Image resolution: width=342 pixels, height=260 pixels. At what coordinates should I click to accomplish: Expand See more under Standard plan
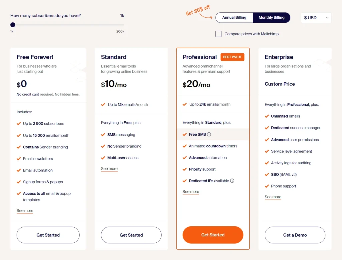[x=109, y=169]
